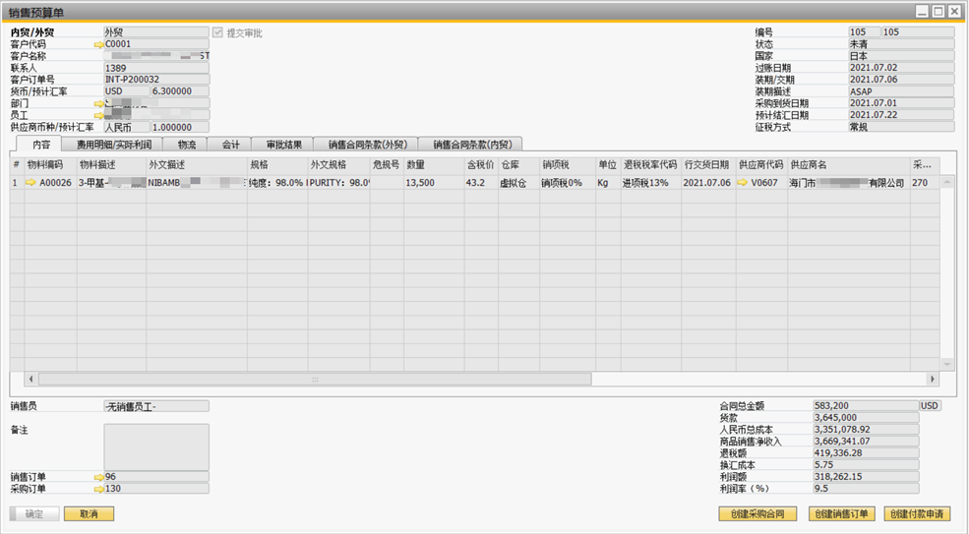Image resolution: width=969 pixels, height=534 pixels.
Task: Click table vertical scrollbar down arrow
Action: pyautogui.click(x=946, y=364)
